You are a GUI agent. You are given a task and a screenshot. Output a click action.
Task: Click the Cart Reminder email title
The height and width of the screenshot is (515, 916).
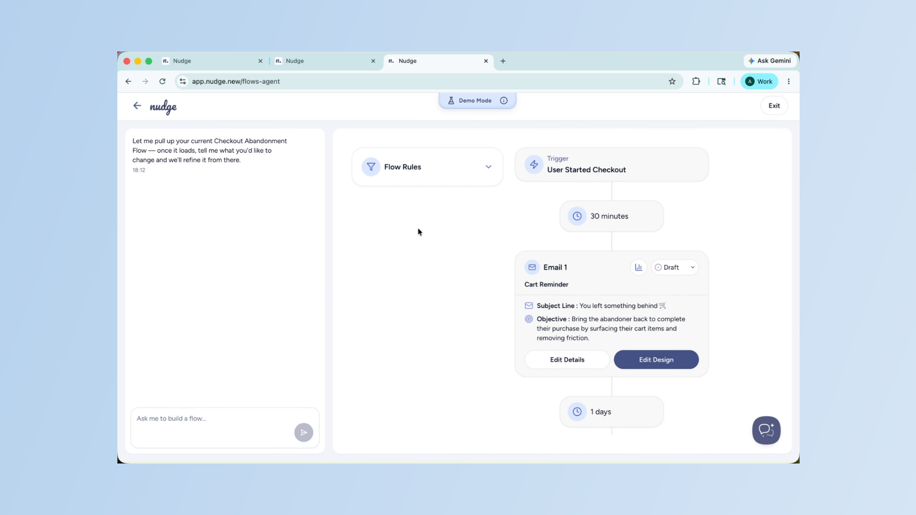546,285
